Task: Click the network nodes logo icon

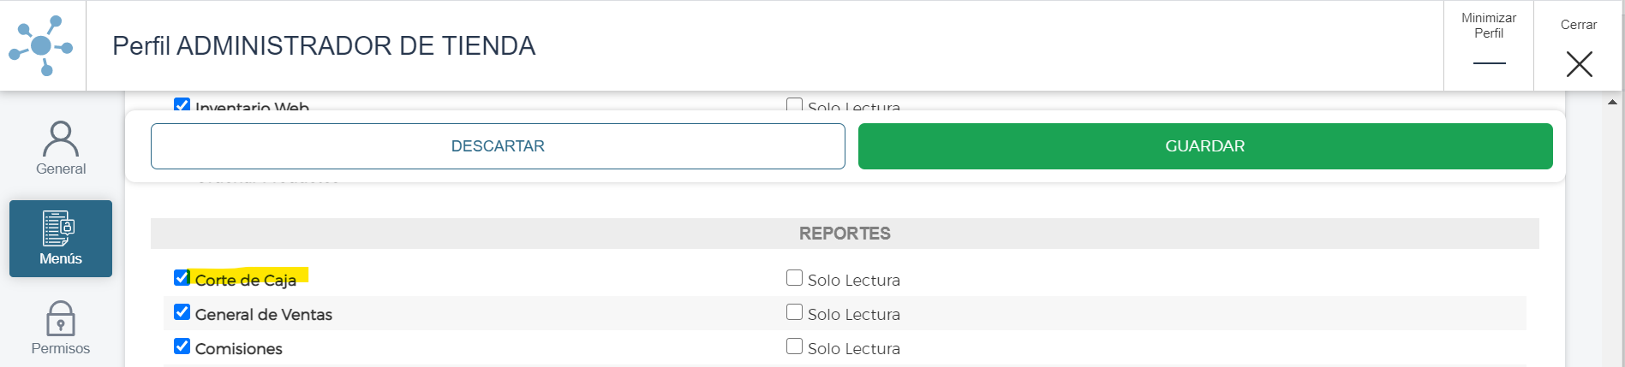Action: point(41,45)
